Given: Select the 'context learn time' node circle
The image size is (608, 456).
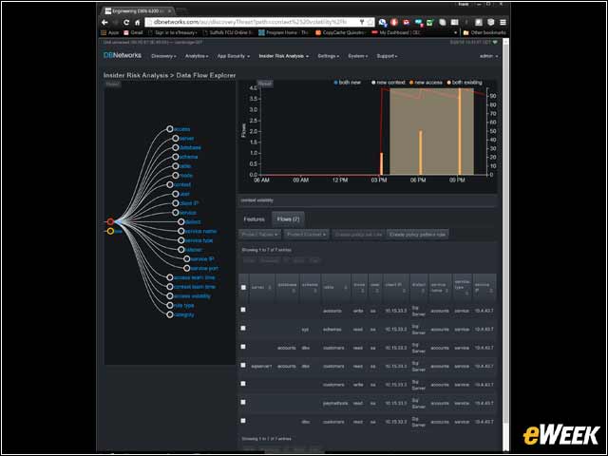Looking at the screenshot, I should (170, 287).
